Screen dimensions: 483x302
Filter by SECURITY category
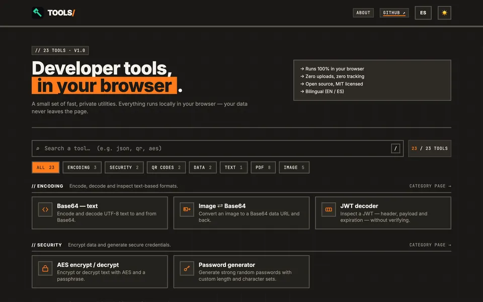[124, 167]
